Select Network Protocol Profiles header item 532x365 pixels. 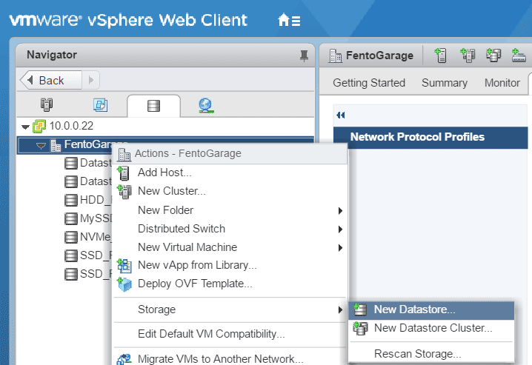pos(417,137)
